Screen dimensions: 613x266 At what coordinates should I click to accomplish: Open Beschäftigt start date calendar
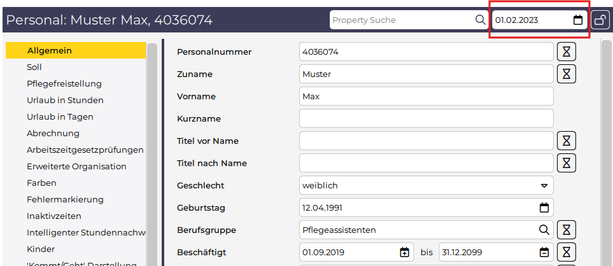(404, 252)
